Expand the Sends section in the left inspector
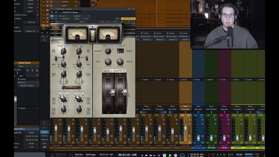 coord(23,108)
